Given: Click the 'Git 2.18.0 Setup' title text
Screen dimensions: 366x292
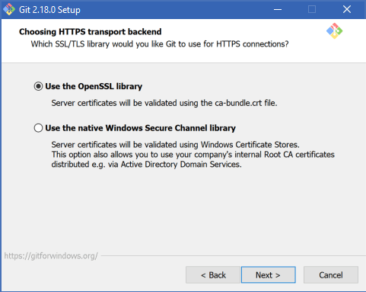Looking at the screenshot, I should [49, 10].
